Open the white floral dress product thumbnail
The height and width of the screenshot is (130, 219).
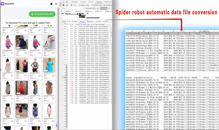point(49,42)
